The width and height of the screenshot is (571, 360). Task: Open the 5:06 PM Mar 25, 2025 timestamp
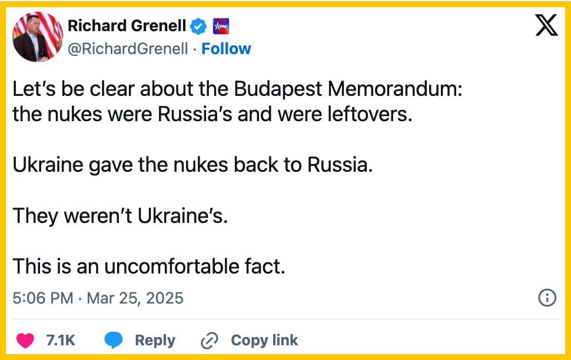point(98,298)
